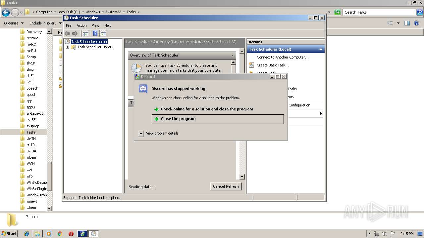The height and width of the screenshot is (238, 424).
Task: Click the Task Scheduler forward arrow
Action: pos(75,33)
